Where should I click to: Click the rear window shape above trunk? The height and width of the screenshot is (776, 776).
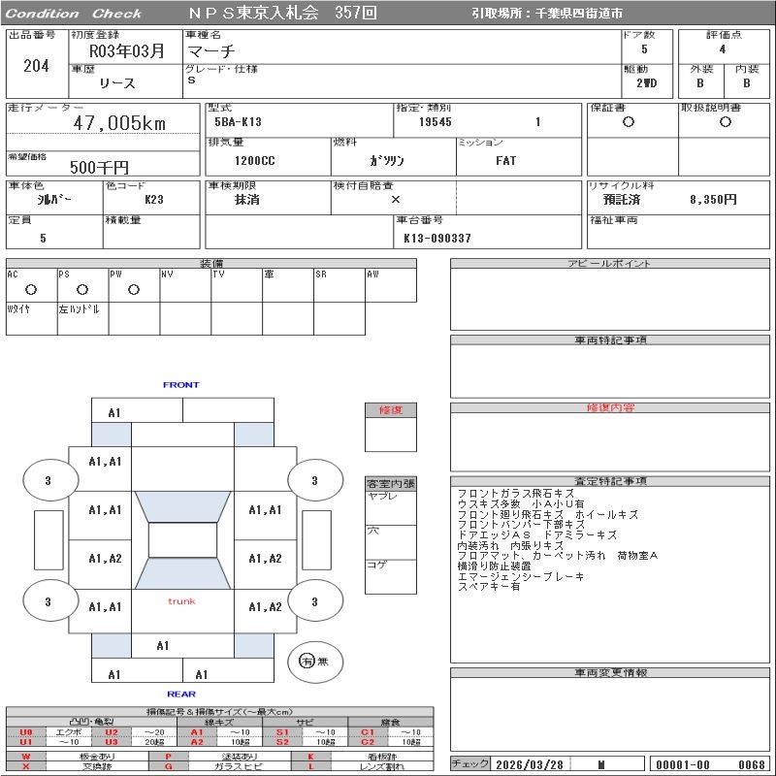[181, 573]
